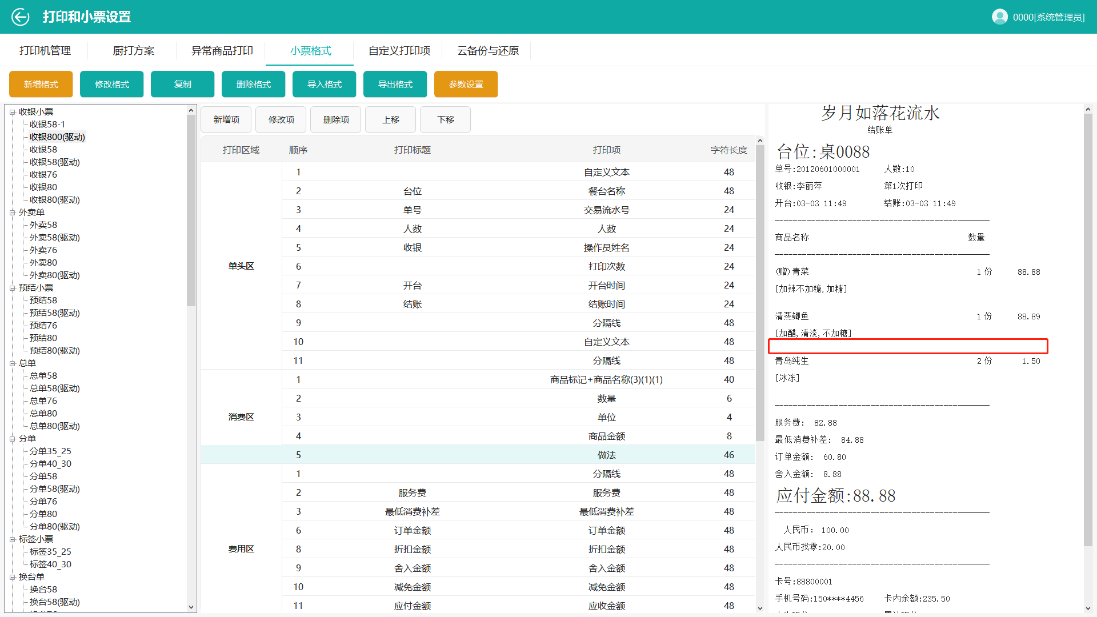Collapse the 总单 tree node
Image resolution: width=1097 pixels, height=617 pixels.
tap(12, 363)
